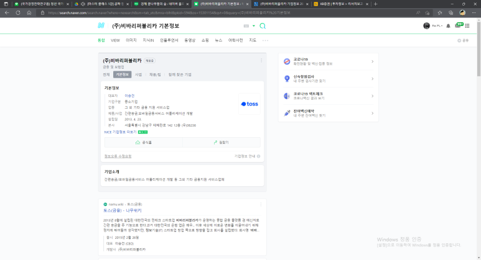Viewport: 481px width, 260px height.
Task: Open the browser favorites list icon
Action: point(439,13)
